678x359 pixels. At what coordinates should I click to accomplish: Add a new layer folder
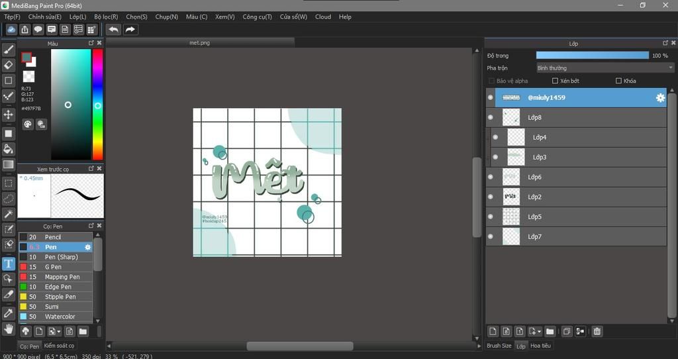click(x=550, y=331)
